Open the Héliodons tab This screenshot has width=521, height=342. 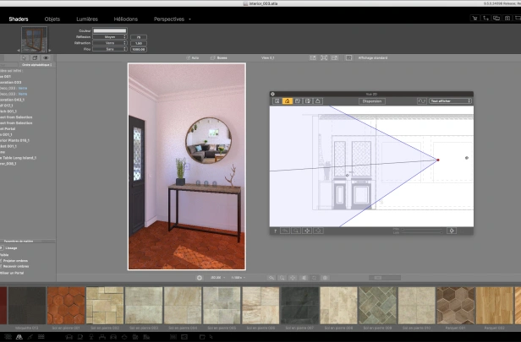click(125, 19)
